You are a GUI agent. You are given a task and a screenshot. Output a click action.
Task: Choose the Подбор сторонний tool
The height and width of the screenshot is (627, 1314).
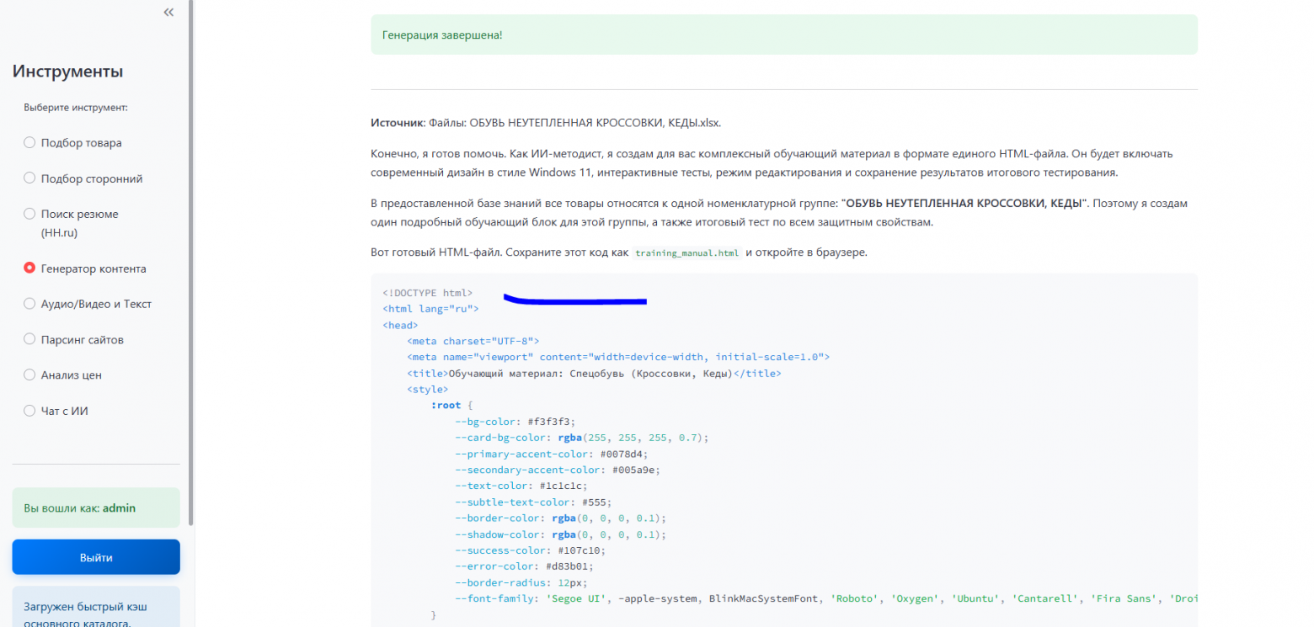[29, 178]
